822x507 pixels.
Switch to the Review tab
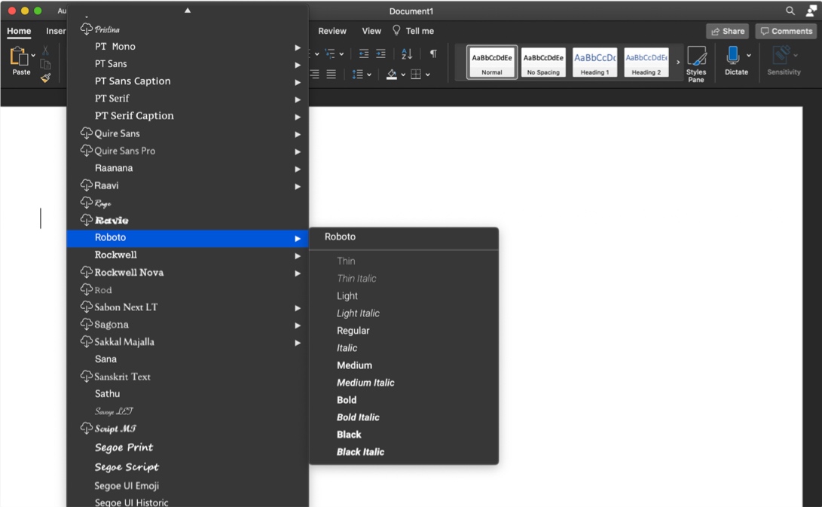tap(332, 31)
